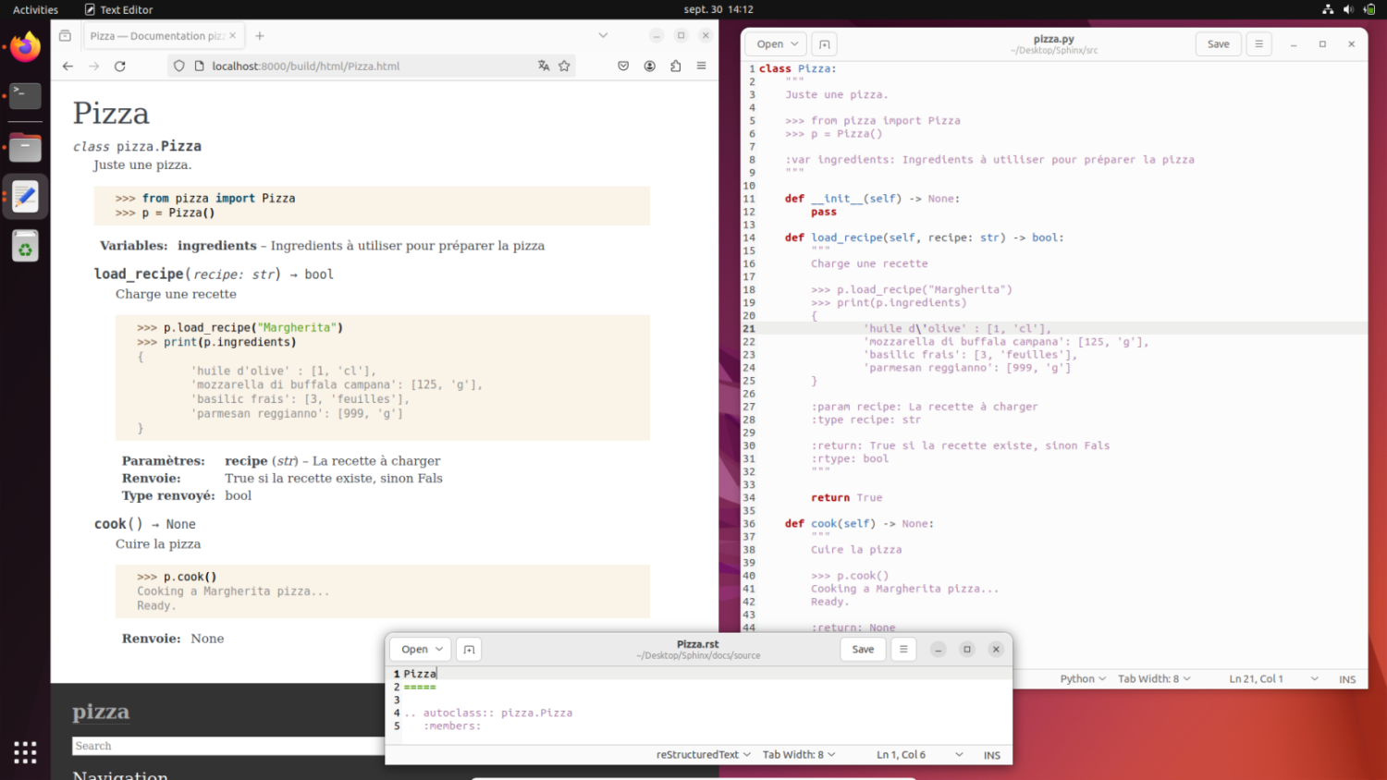The height and width of the screenshot is (780, 1387).
Task: Click 'return True' line in pizza.py
Action: pos(846,497)
